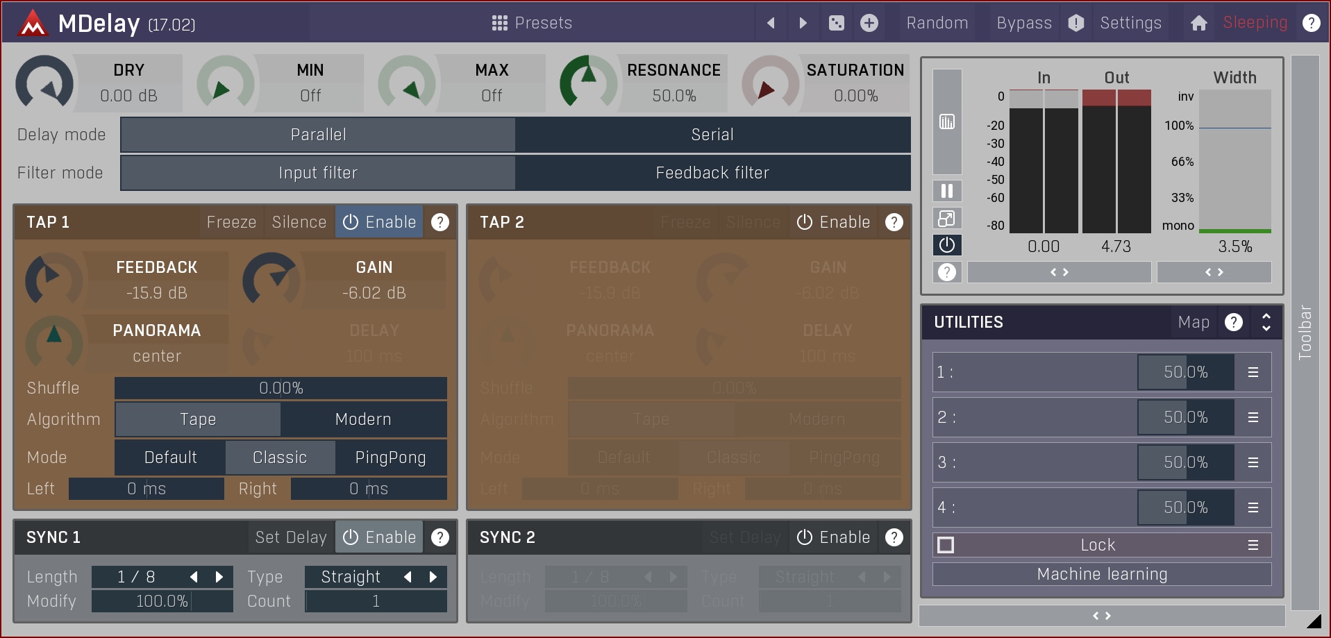Click the home icon in top bar
1331x638 pixels.
point(1198,23)
